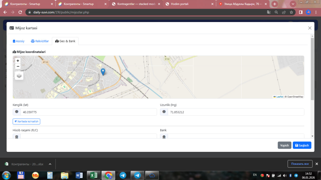This screenshot has height=180, width=321.
Task: Click the Kenglik (lat) input field
Action: [88, 112]
